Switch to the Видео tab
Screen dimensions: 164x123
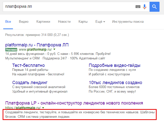point(23,22)
